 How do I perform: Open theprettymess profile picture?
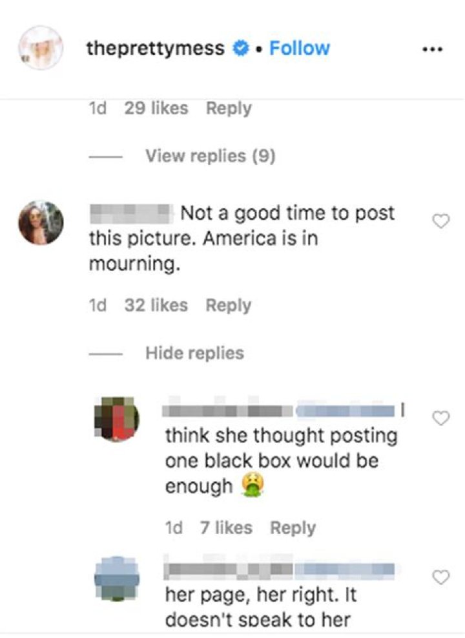point(41,48)
